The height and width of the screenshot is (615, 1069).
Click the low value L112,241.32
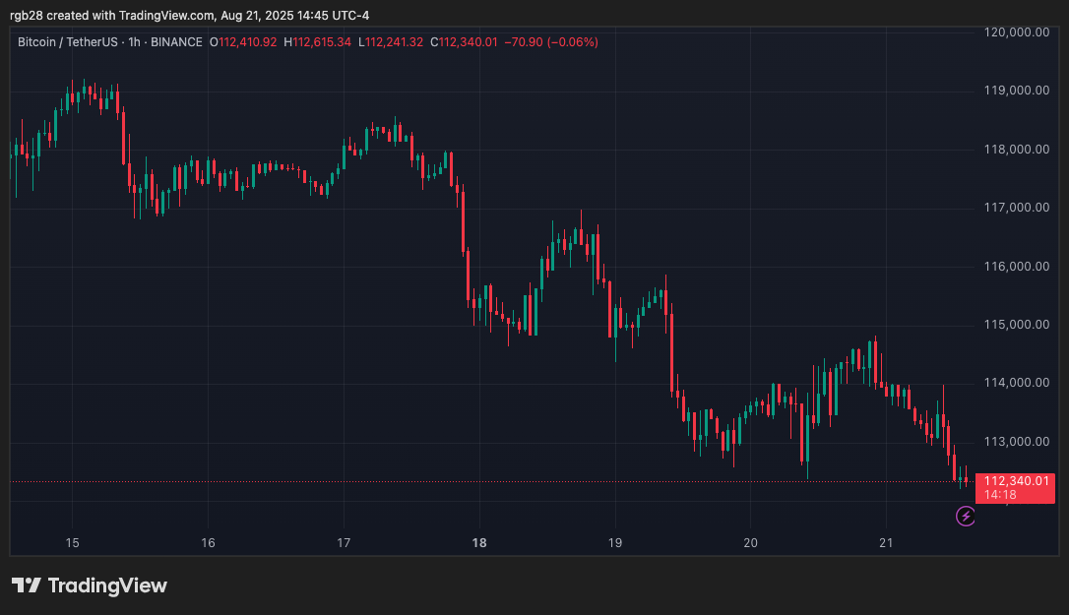coord(391,42)
